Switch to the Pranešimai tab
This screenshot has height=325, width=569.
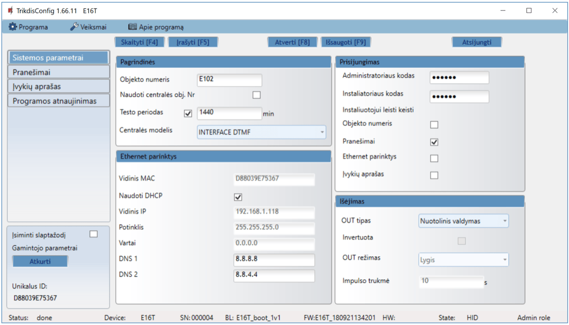click(x=58, y=72)
